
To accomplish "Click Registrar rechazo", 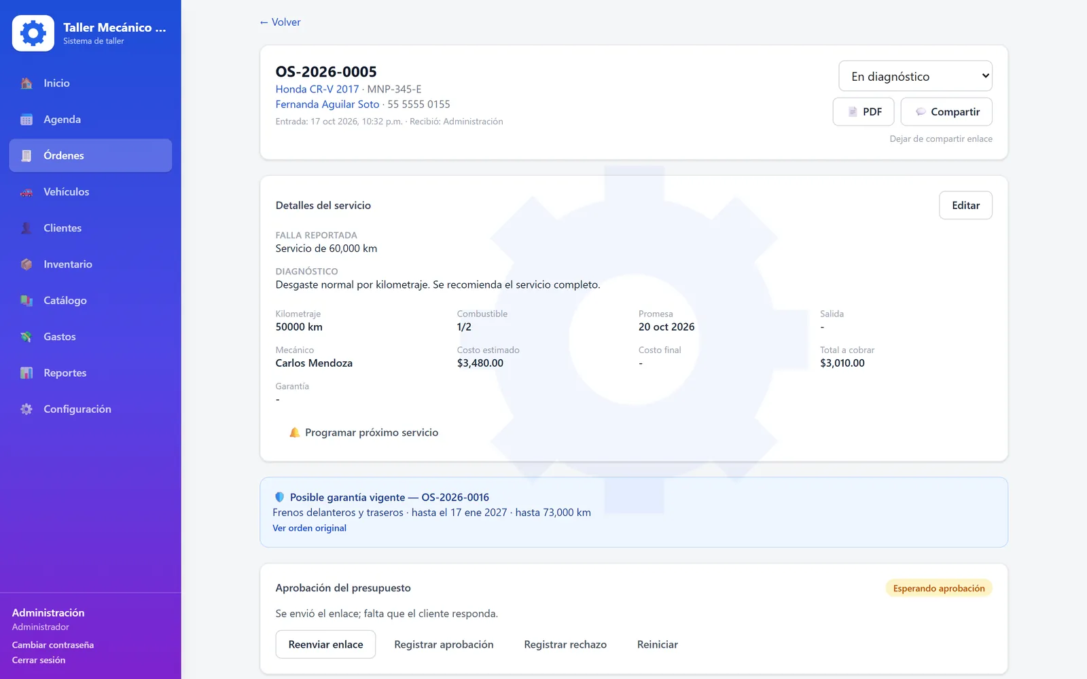I will click(565, 644).
